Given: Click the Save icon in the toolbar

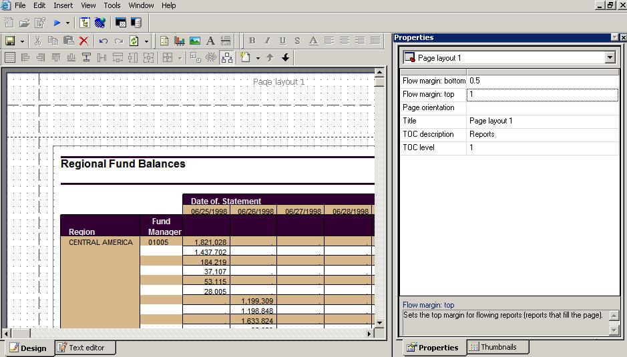Looking at the screenshot, I should [x=10, y=41].
